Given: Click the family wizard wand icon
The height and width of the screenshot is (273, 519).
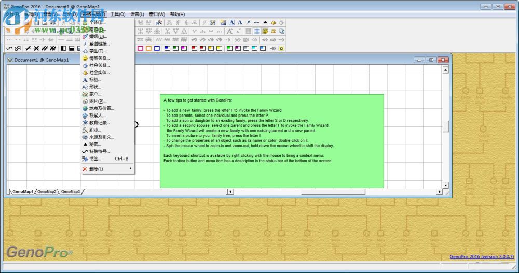Looking at the screenshot, I should click(x=159, y=22).
